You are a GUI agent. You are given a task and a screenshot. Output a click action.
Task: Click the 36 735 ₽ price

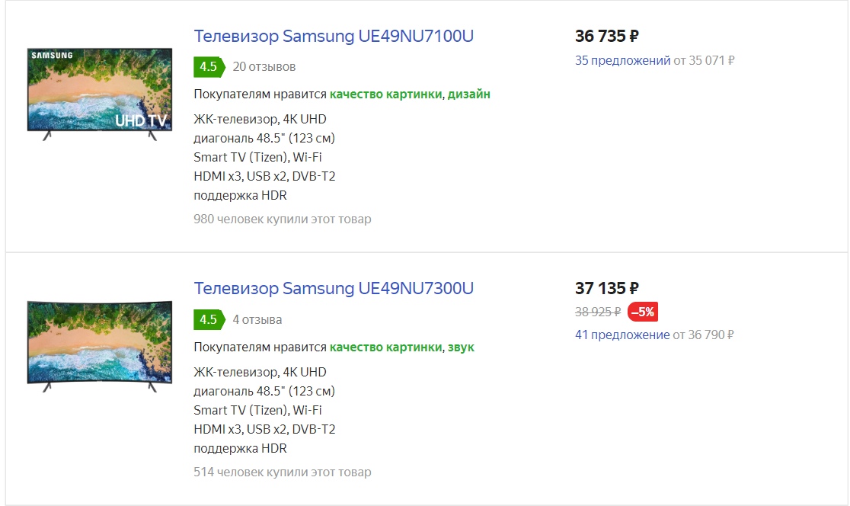[x=606, y=36]
